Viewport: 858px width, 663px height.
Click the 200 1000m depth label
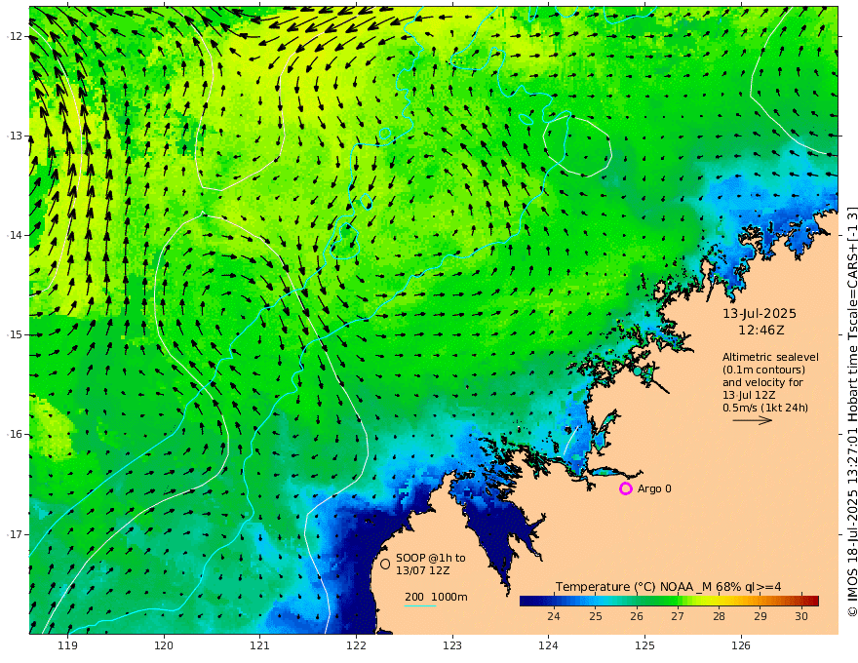click(x=436, y=597)
